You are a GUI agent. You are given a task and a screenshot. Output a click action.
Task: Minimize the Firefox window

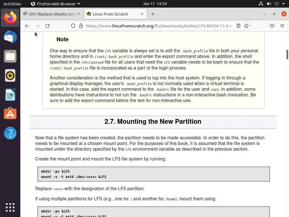[x=265, y=14]
